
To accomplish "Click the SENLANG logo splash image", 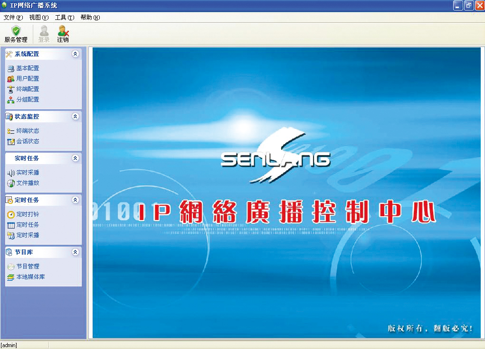I will [x=276, y=156].
